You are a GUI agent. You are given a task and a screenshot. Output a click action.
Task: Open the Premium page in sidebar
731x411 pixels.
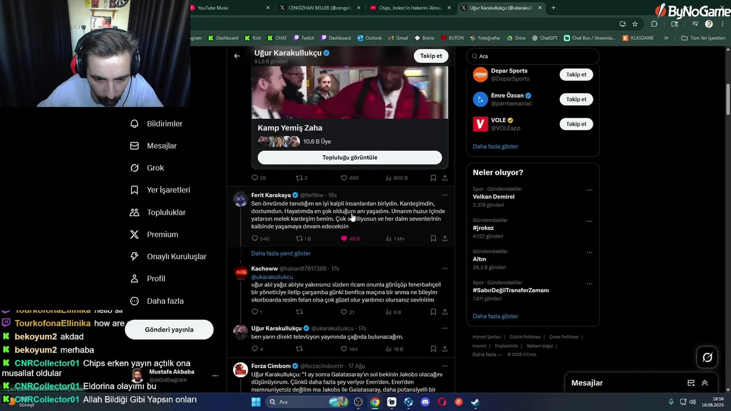[154, 235]
